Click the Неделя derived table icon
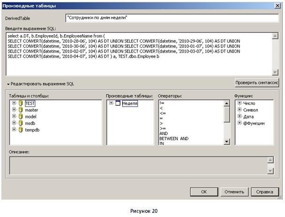The width and height of the screenshot is (285, 217). click(118, 103)
